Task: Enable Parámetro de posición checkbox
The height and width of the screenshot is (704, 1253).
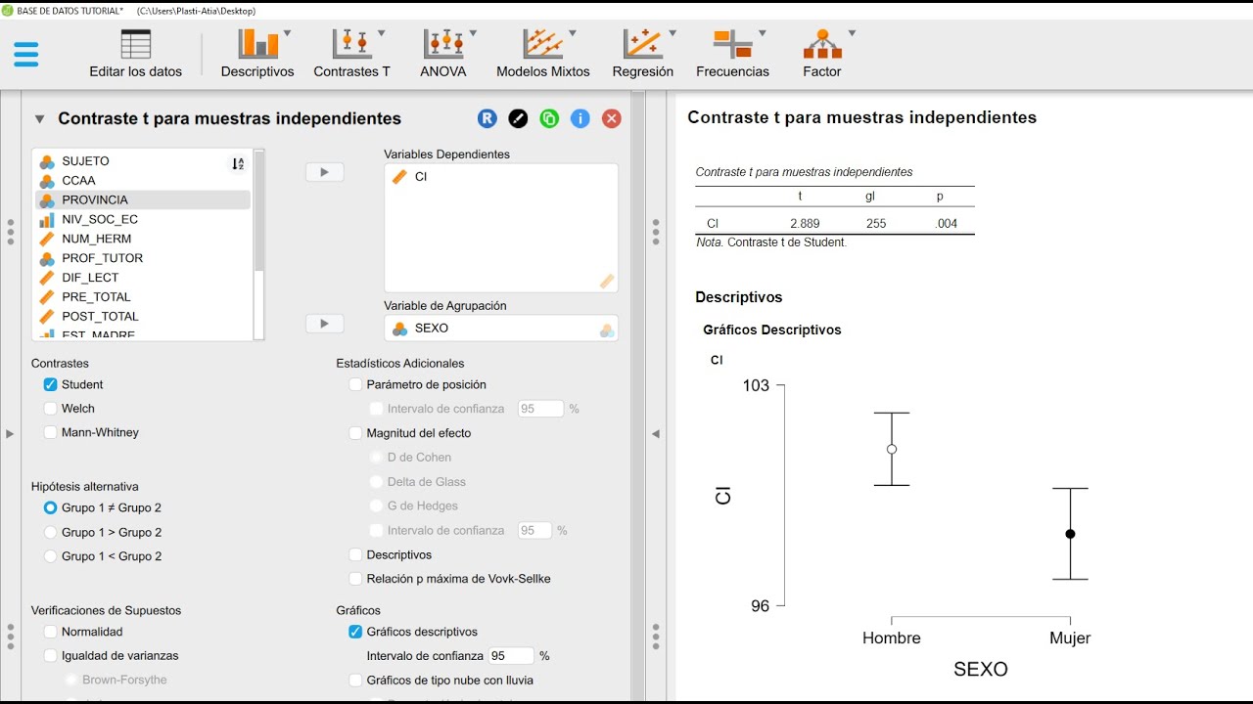Action: click(x=355, y=385)
